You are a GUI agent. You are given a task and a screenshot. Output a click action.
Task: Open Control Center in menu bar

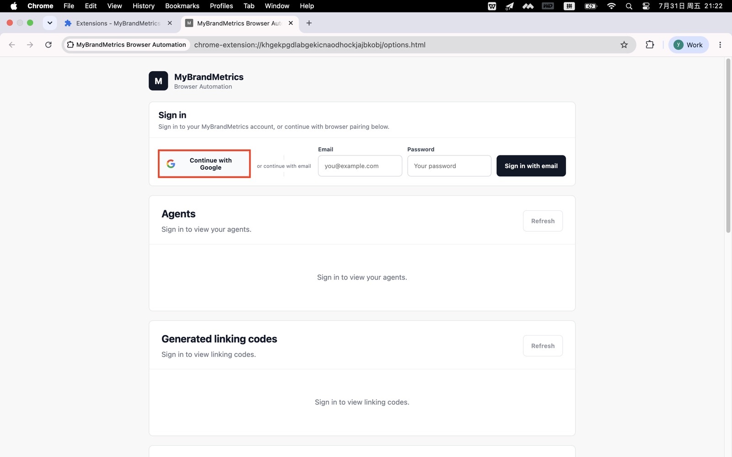coord(646,6)
